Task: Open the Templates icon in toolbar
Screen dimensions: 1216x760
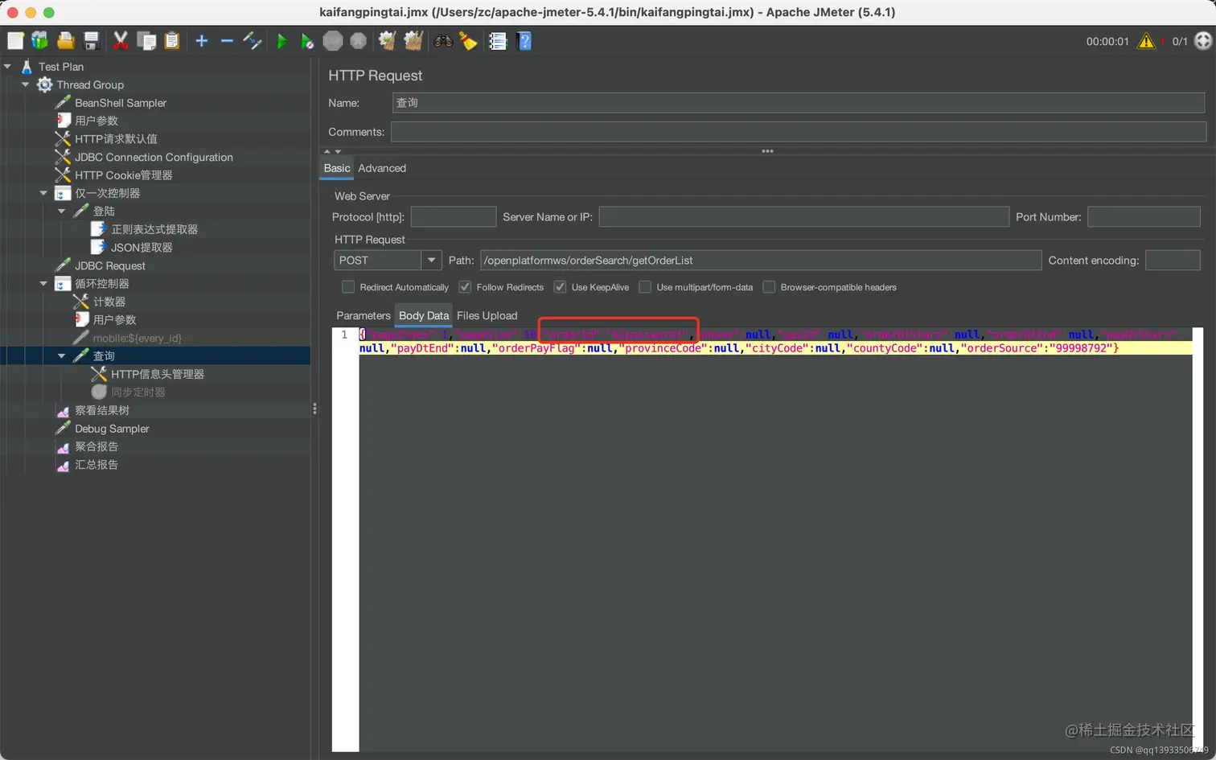Action: click(39, 41)
